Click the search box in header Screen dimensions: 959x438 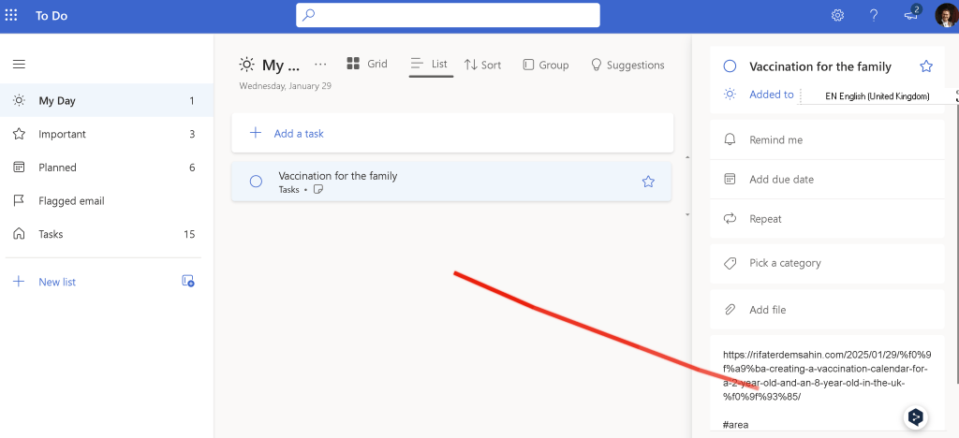[448, 15]
